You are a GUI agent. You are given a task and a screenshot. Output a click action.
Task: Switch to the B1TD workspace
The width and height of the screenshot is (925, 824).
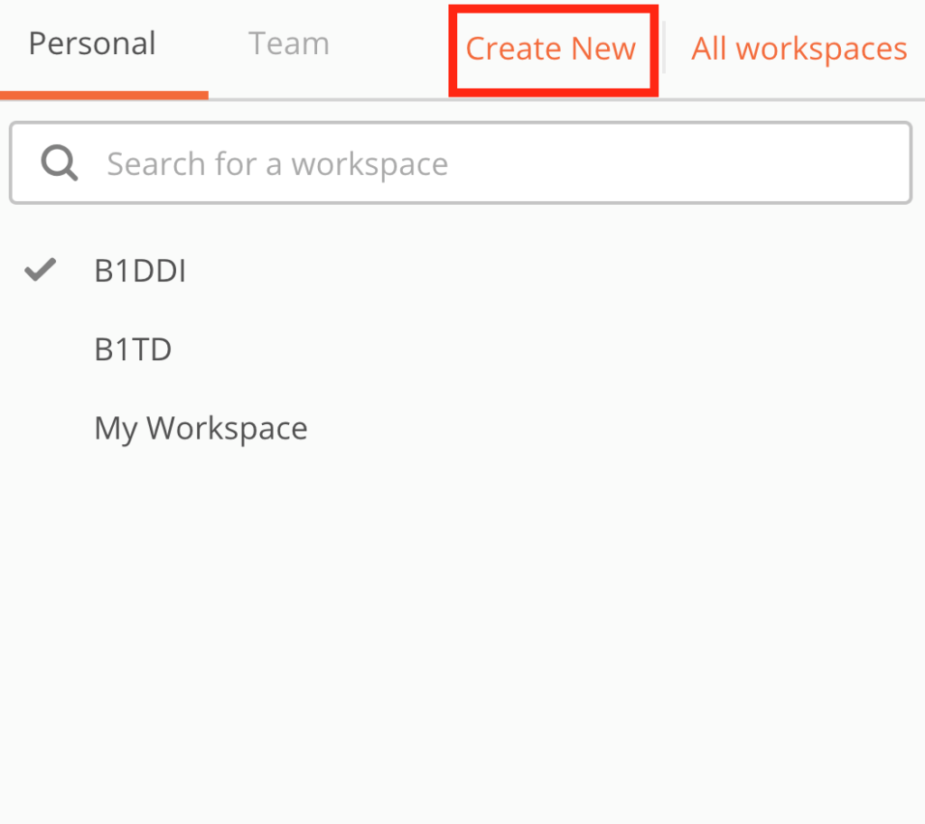(x=133, y=349)
